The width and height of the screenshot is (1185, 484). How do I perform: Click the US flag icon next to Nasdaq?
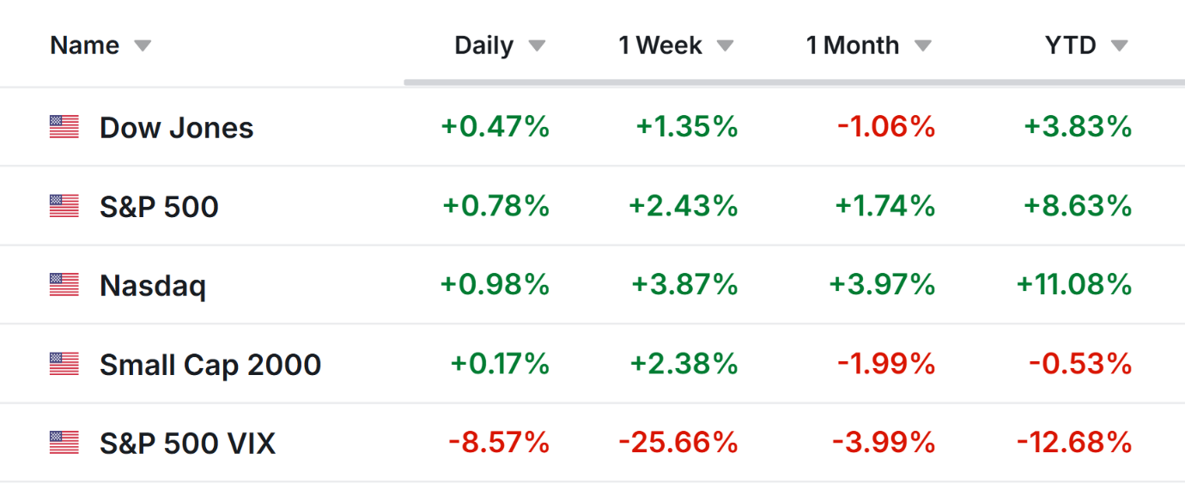pos(64,285)
